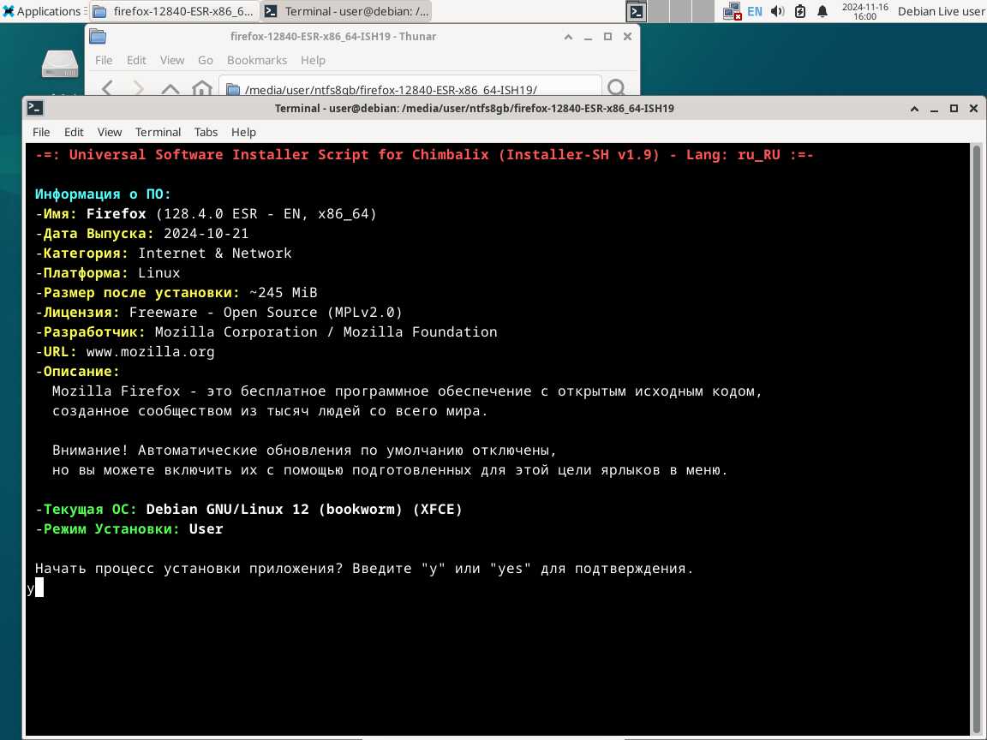The height and width of the screenshot is (740, 987).
Task: Open the View menu in Terminal
Action: pos(110,132)
